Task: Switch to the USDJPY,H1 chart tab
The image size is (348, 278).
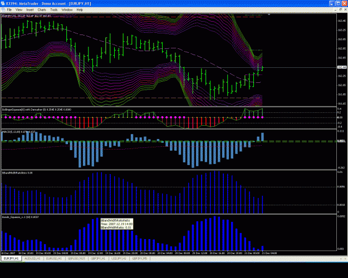Action: click(119, 259)
